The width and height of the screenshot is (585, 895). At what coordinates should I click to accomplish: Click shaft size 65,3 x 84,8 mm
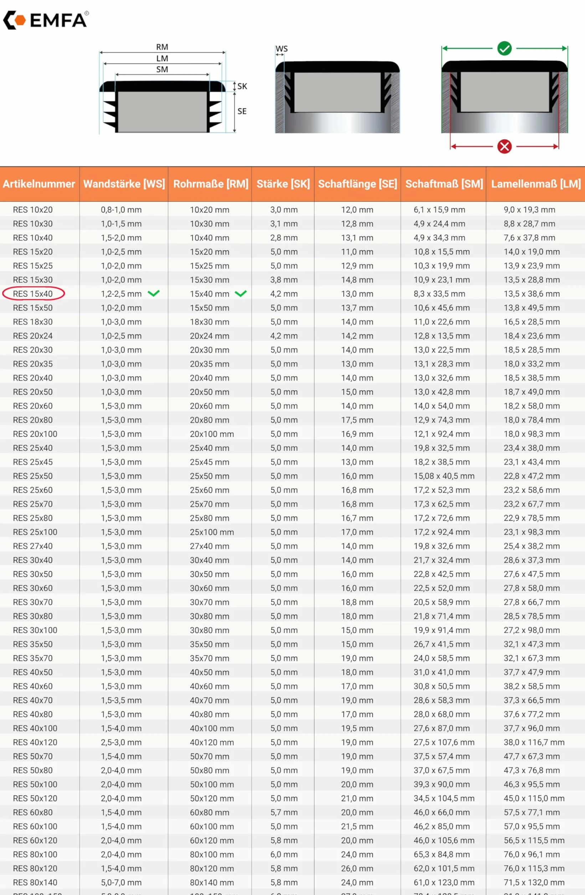click(x=442, y=854)
